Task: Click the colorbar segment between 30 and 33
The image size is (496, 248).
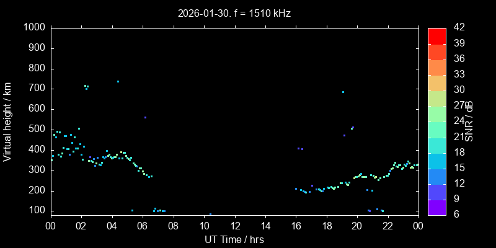Action: point(436,82)
